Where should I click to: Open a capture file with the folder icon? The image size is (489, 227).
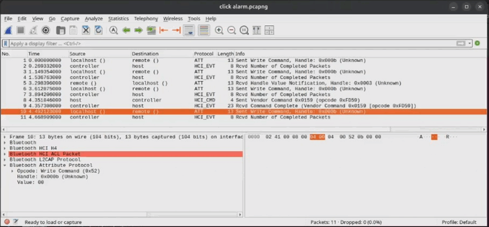(61, 30)
